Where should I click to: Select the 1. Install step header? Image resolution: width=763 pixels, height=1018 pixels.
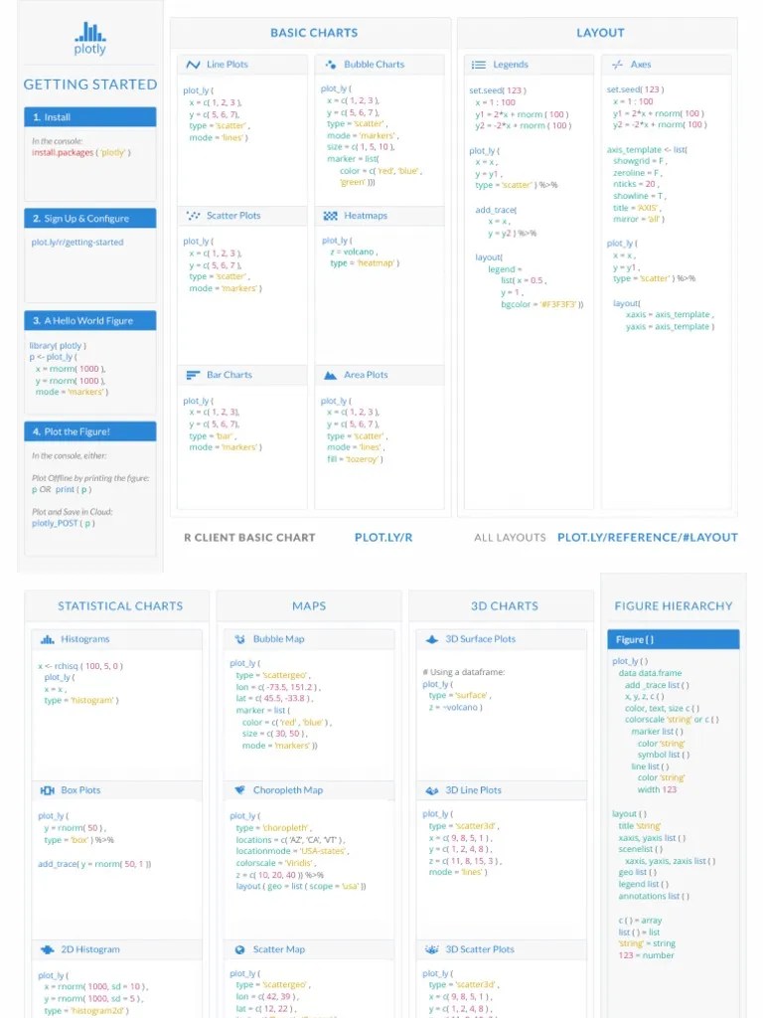coord(90,117)
